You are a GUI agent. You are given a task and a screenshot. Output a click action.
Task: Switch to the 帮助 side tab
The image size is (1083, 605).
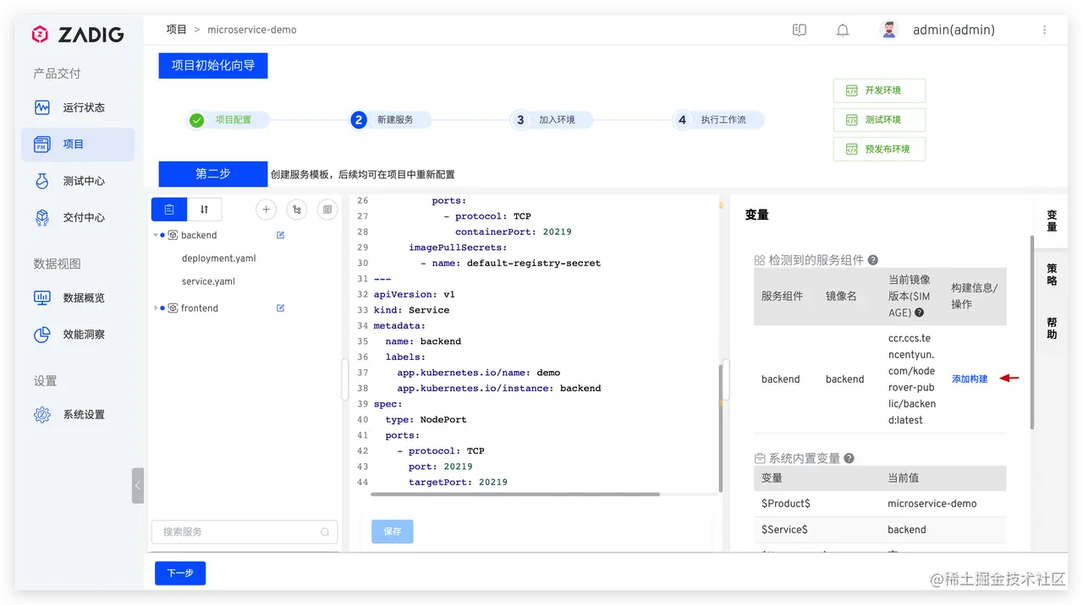(1052, 329)
